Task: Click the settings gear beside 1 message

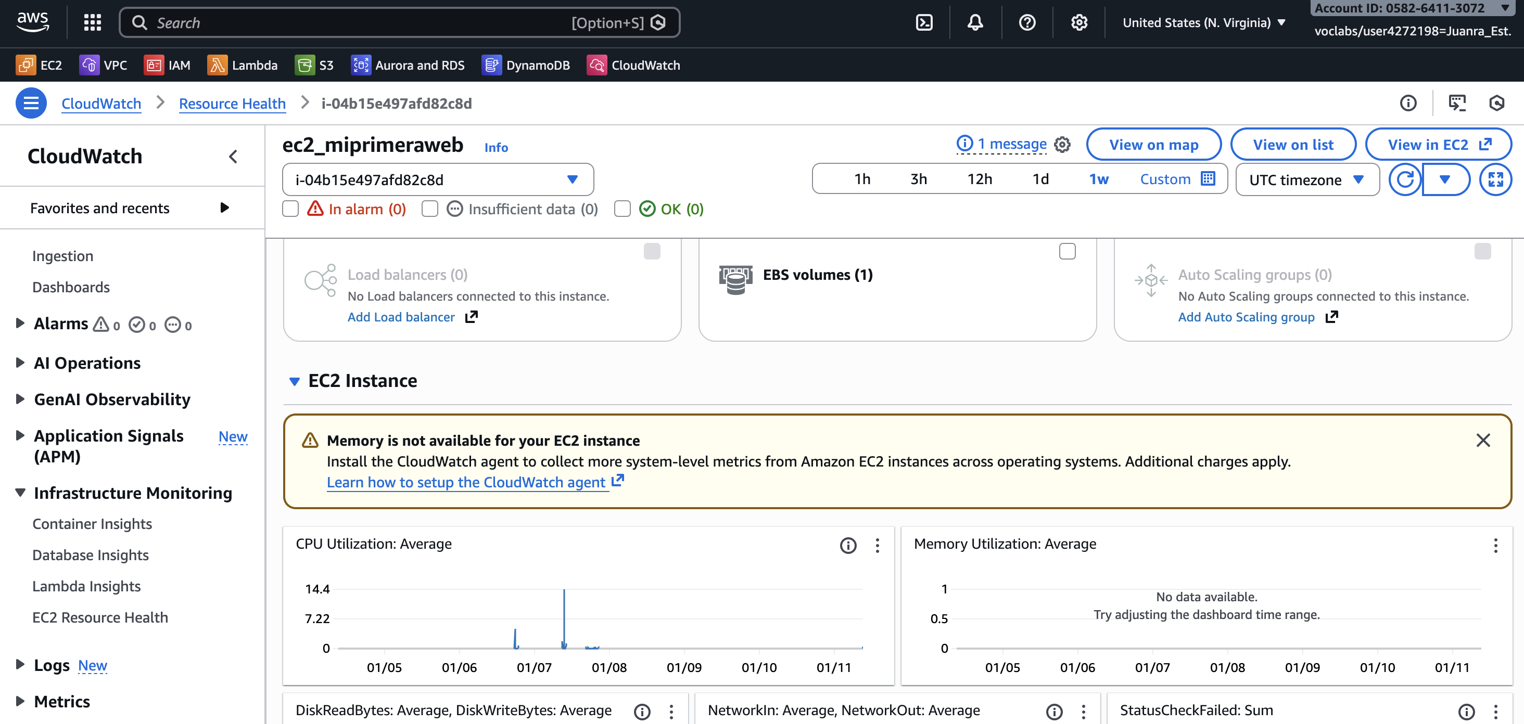Action: tap(1062, 144)
